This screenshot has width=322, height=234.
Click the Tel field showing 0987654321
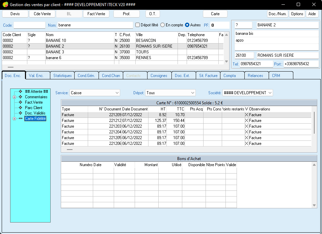pyautogui.click(x=256, y=64)
